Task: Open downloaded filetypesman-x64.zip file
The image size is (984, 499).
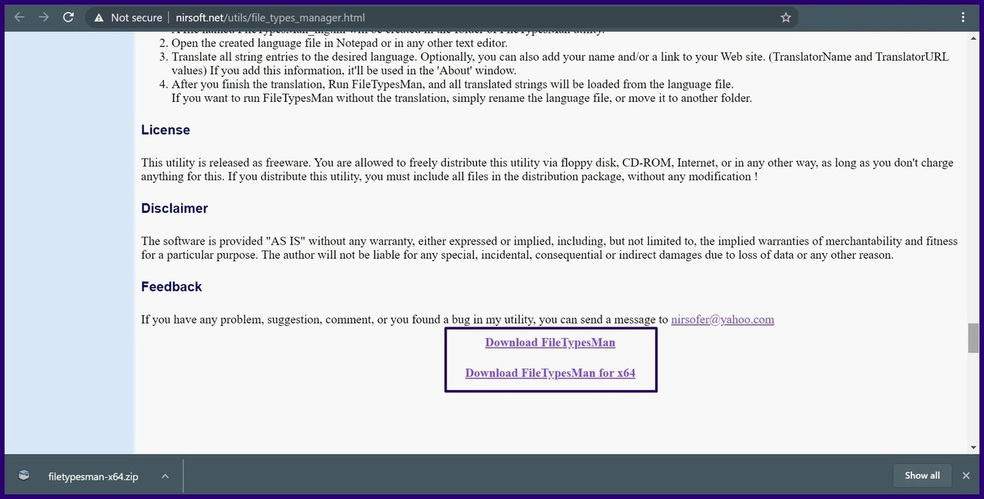Action: point(93,476)
